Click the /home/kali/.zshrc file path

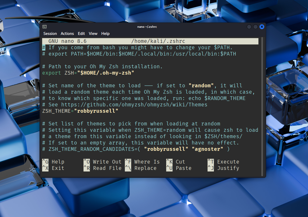(158, 41)
